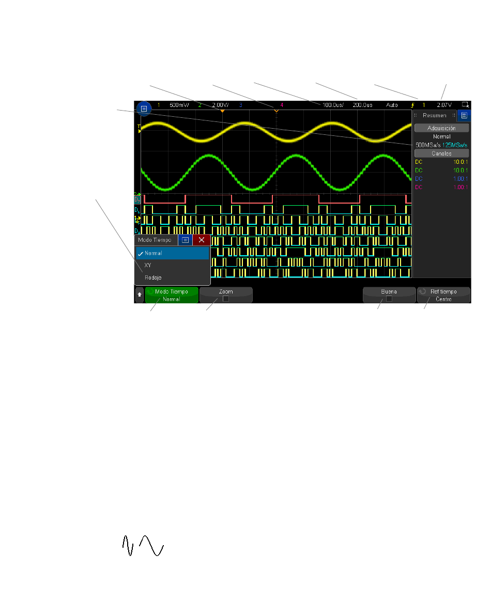Image resolution: width=491 pixels, height=602 pixels.
Task: Click the magenta DC 1.00:1 channel row
Action: [441, 188]
